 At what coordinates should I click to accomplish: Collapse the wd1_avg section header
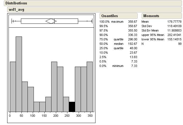coord(16,10)
